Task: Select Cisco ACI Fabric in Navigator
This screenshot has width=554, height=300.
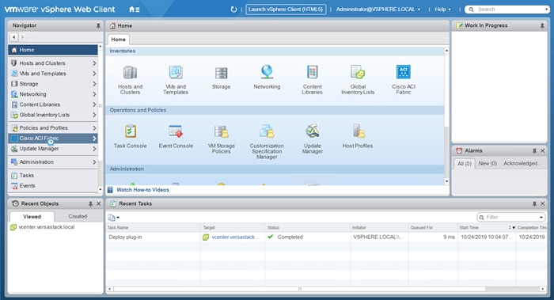Action: (53, 139)
